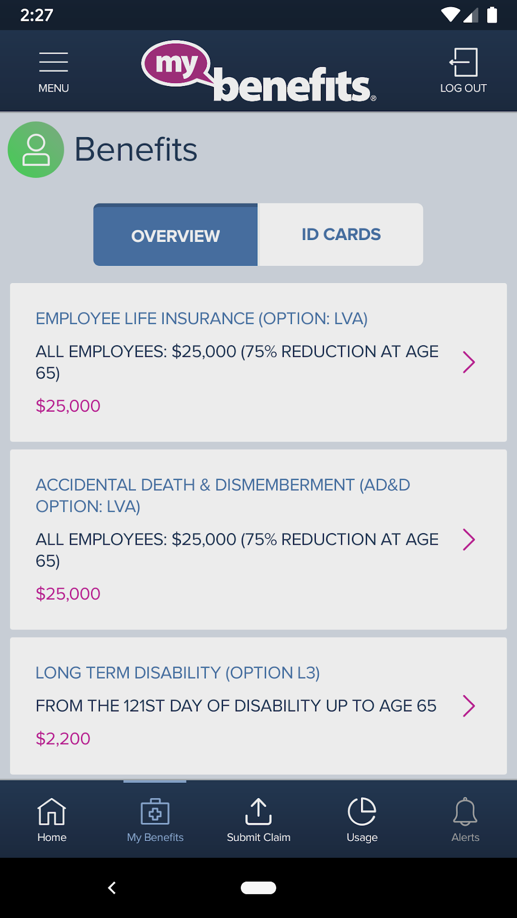517x918 pixels.
Task: Open the Usage pie chart icon
Action: pyautogui.click(x=362, y=811)
